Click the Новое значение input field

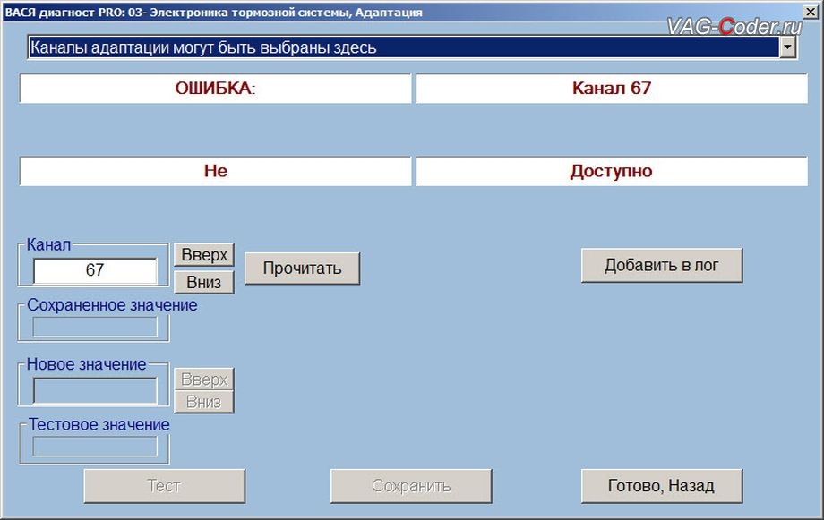tap(95, 391)
